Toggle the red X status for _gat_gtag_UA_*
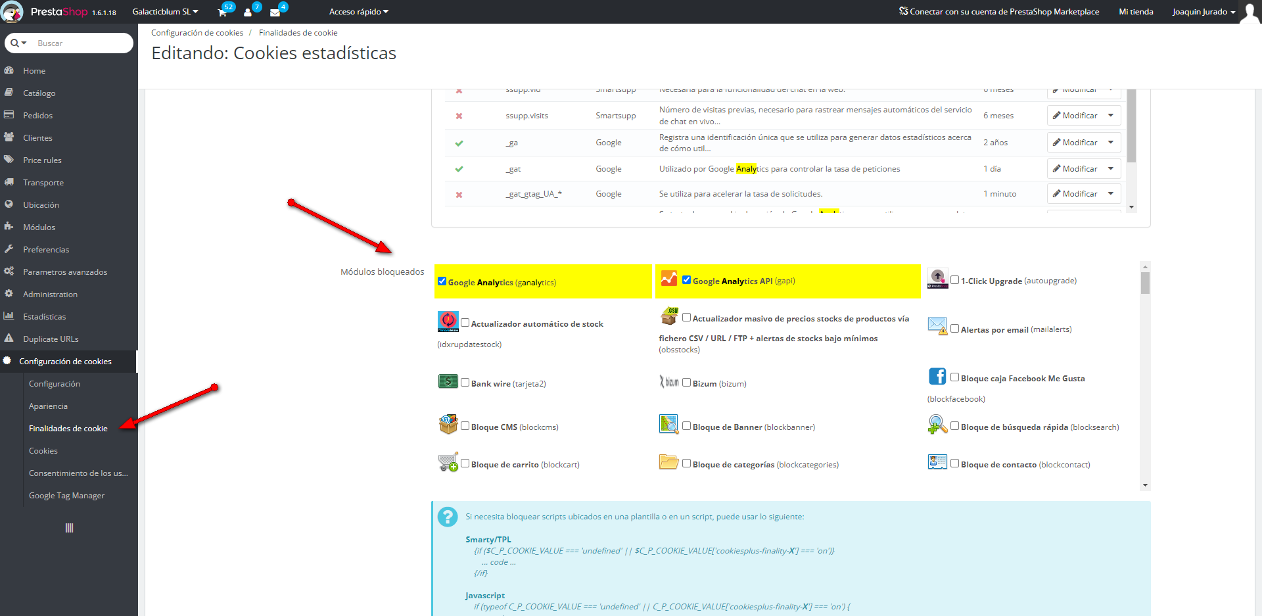Image resolution: width=1262 pixels, height=616 pixels. pyautogui.click(x=459, y=195)
